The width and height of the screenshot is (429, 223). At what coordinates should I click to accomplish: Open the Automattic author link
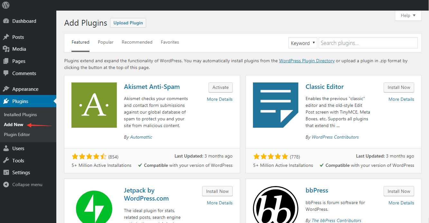click(x=141, y=137)
